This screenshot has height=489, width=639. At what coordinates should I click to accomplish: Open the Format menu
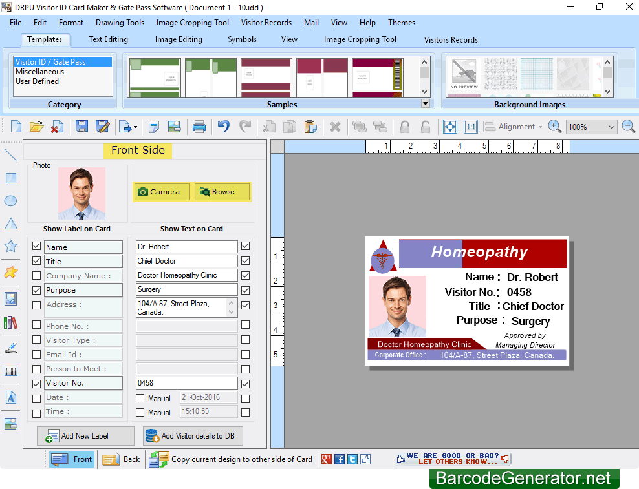tap(71, 23)
